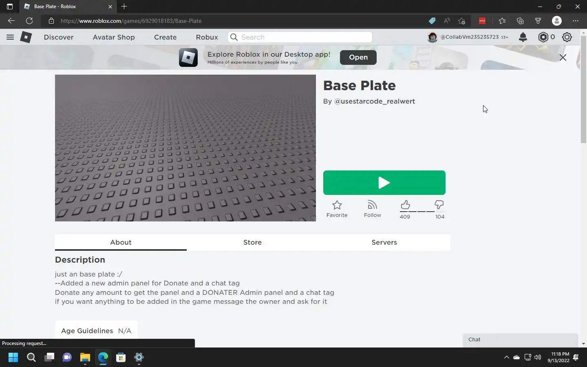Screen dimensions: 587x367
Task: Click the Roblox Search input field
Action: coord(300,37)
